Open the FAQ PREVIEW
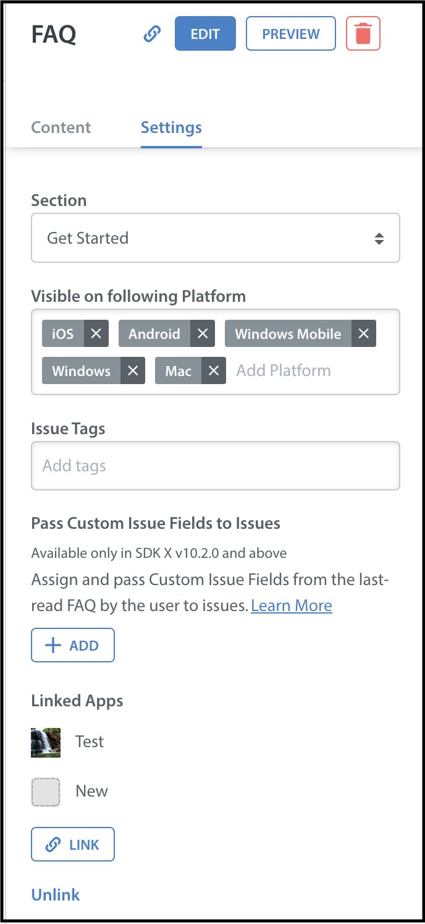This screenshot has width=425, height=924. point(291,33)
